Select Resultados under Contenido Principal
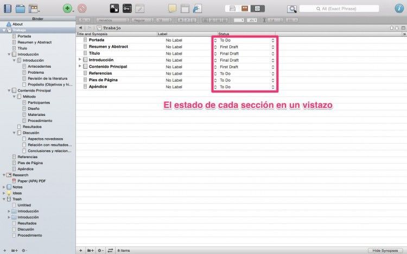The width and height of the screenshot is (407, 254). (x=32, y=127)
